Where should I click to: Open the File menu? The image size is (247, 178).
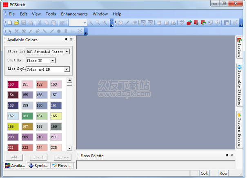(x=12, y=14)
